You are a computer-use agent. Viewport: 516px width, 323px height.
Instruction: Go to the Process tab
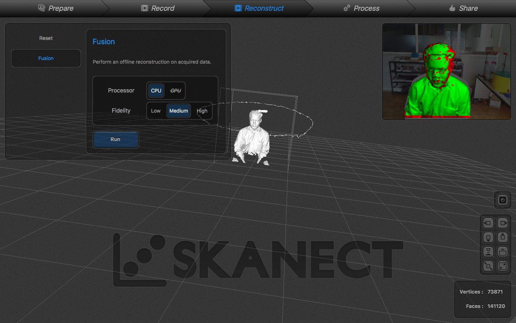click(x=361, y=8)
